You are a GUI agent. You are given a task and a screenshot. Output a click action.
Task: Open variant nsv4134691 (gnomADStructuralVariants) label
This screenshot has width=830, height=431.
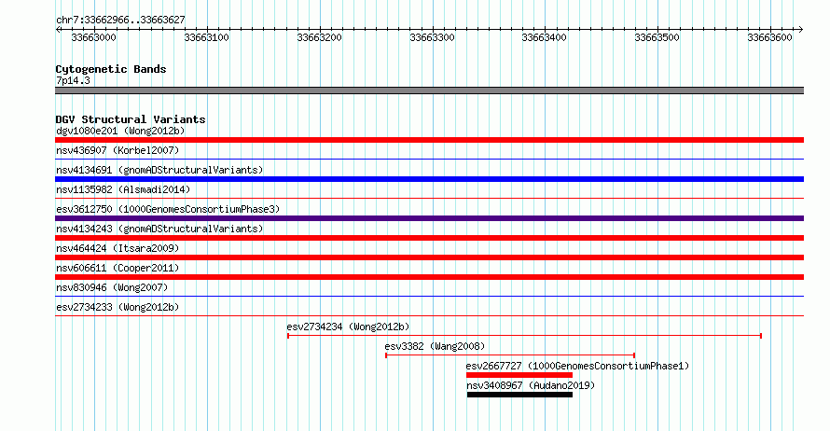tap(159, 170)
